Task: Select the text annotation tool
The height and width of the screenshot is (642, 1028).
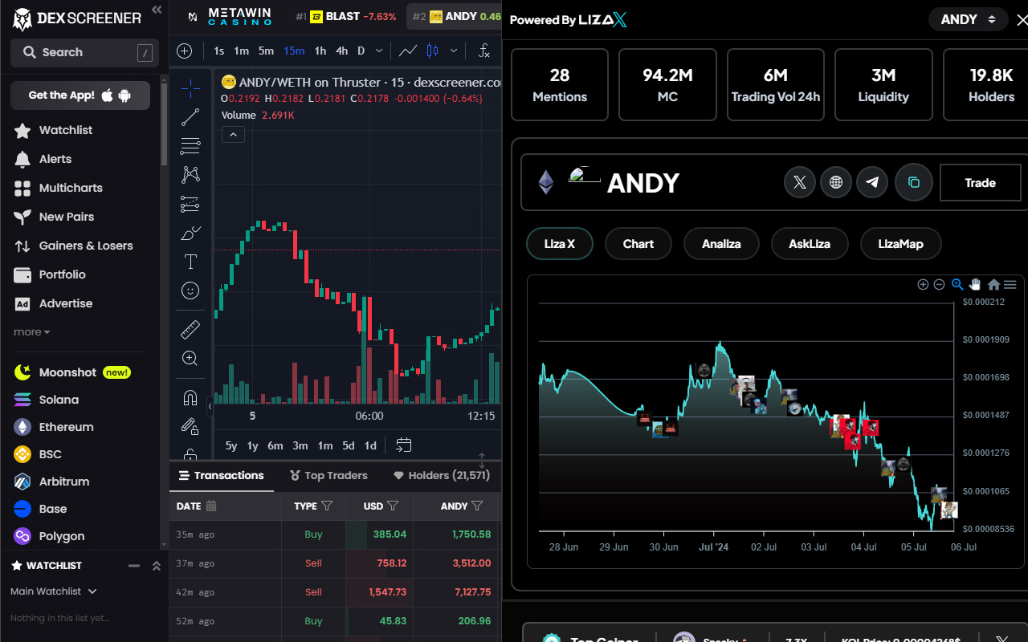Action: pyautogui.click(x=190, y=262)
